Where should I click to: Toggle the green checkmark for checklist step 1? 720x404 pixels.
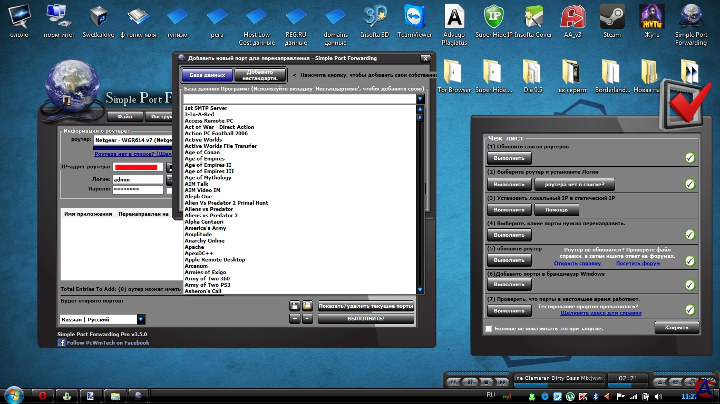(690, 158)
